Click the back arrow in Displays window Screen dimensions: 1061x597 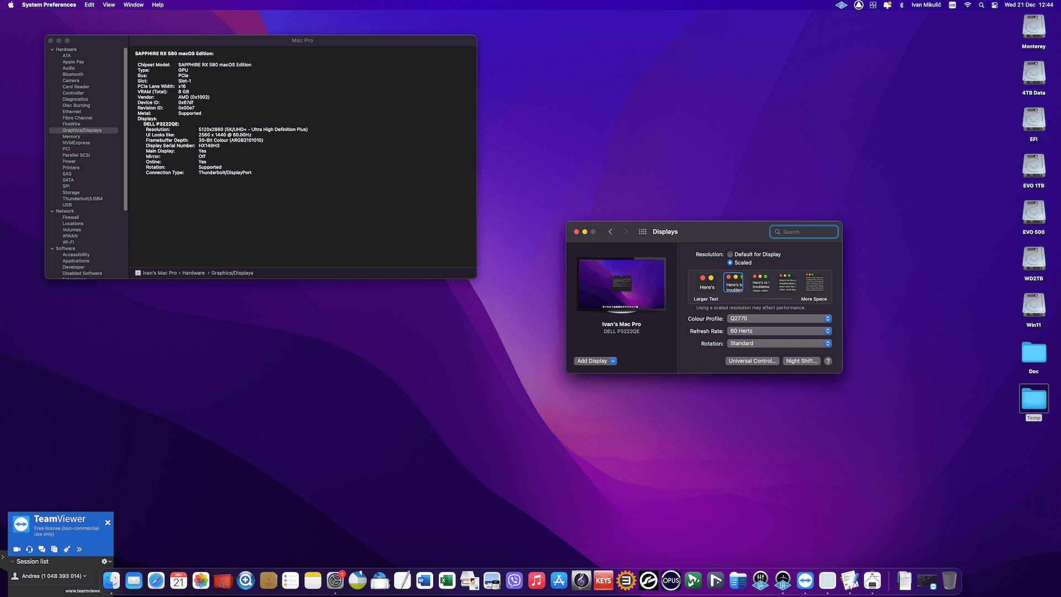[x=611, y=232]
